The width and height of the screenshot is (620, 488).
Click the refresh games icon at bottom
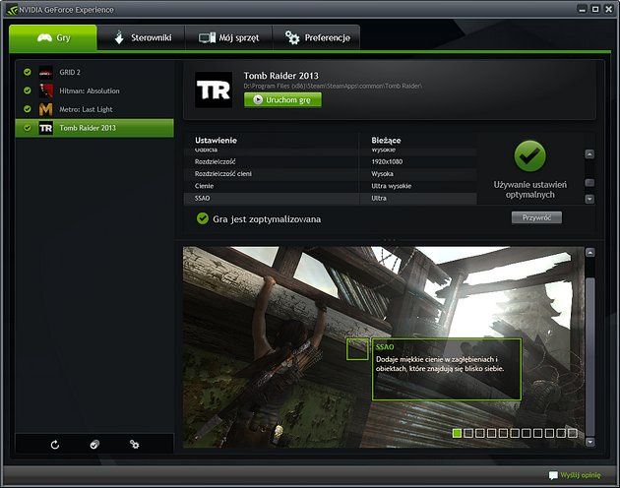(55, 445)
